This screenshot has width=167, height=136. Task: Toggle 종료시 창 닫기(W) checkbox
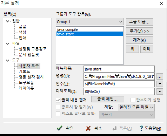(58, 107)
